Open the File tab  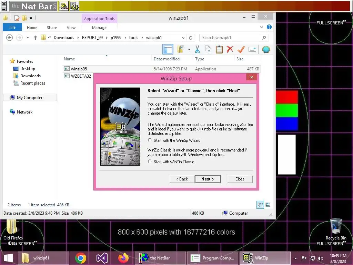click(12, 27)
